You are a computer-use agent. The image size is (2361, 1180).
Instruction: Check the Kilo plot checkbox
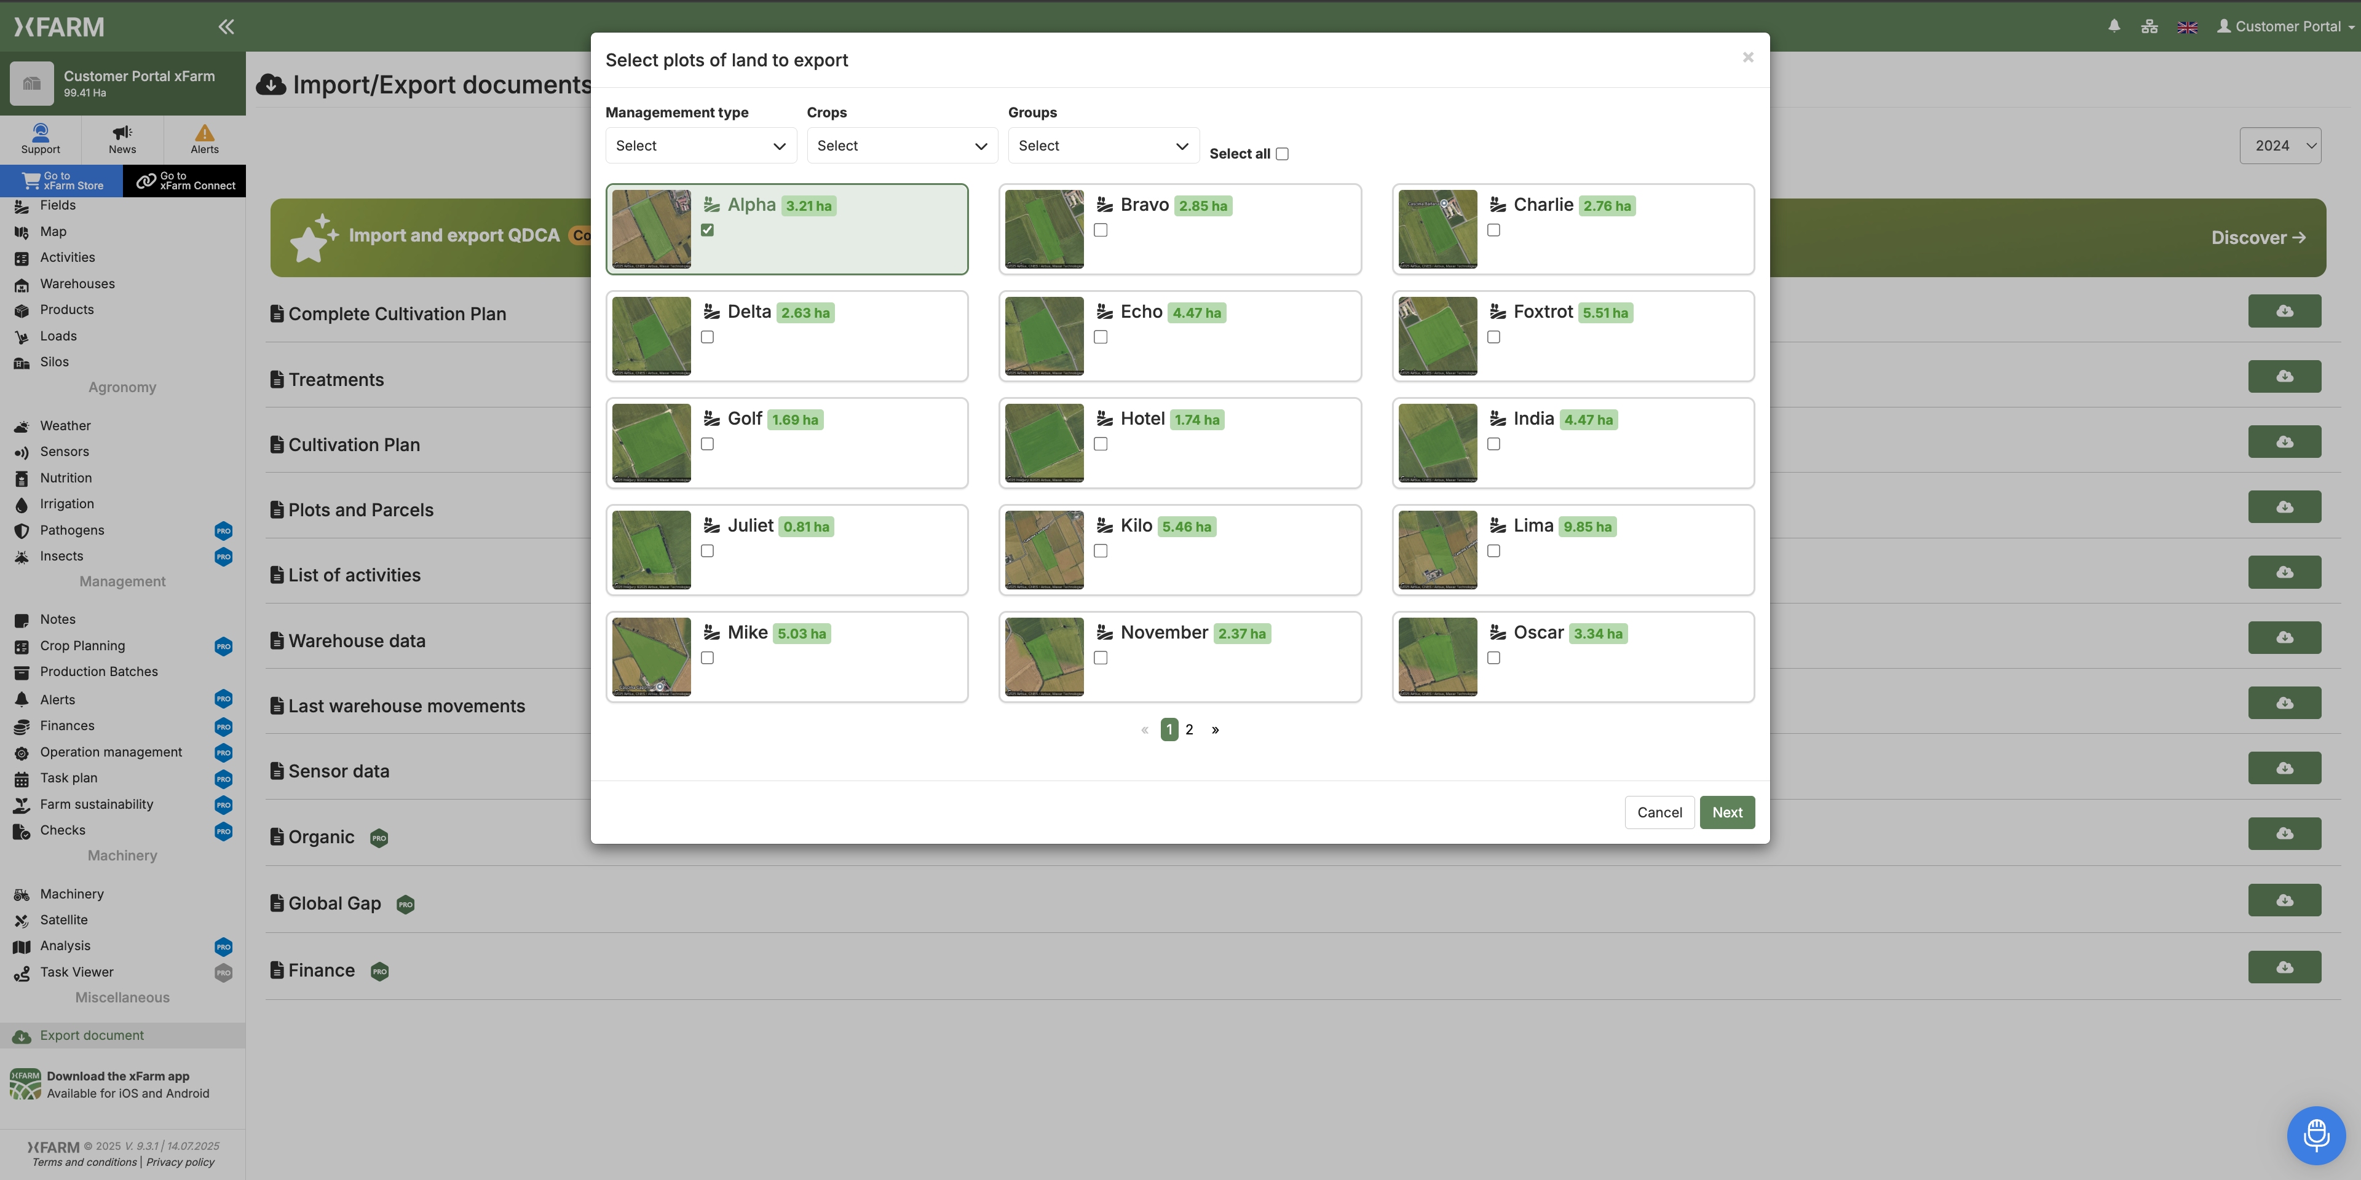coord(1100,551)
